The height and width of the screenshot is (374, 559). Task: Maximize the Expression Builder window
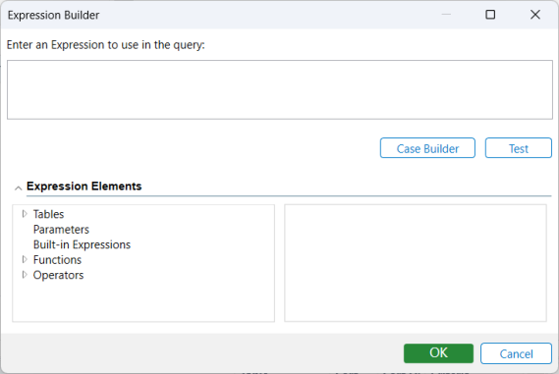pyautogui.click(x=490, y=15)
